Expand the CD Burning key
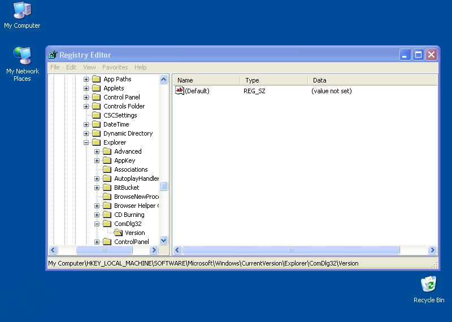This screenshot has height=322, width=452. pyautogui.click(x=97, y=215)
